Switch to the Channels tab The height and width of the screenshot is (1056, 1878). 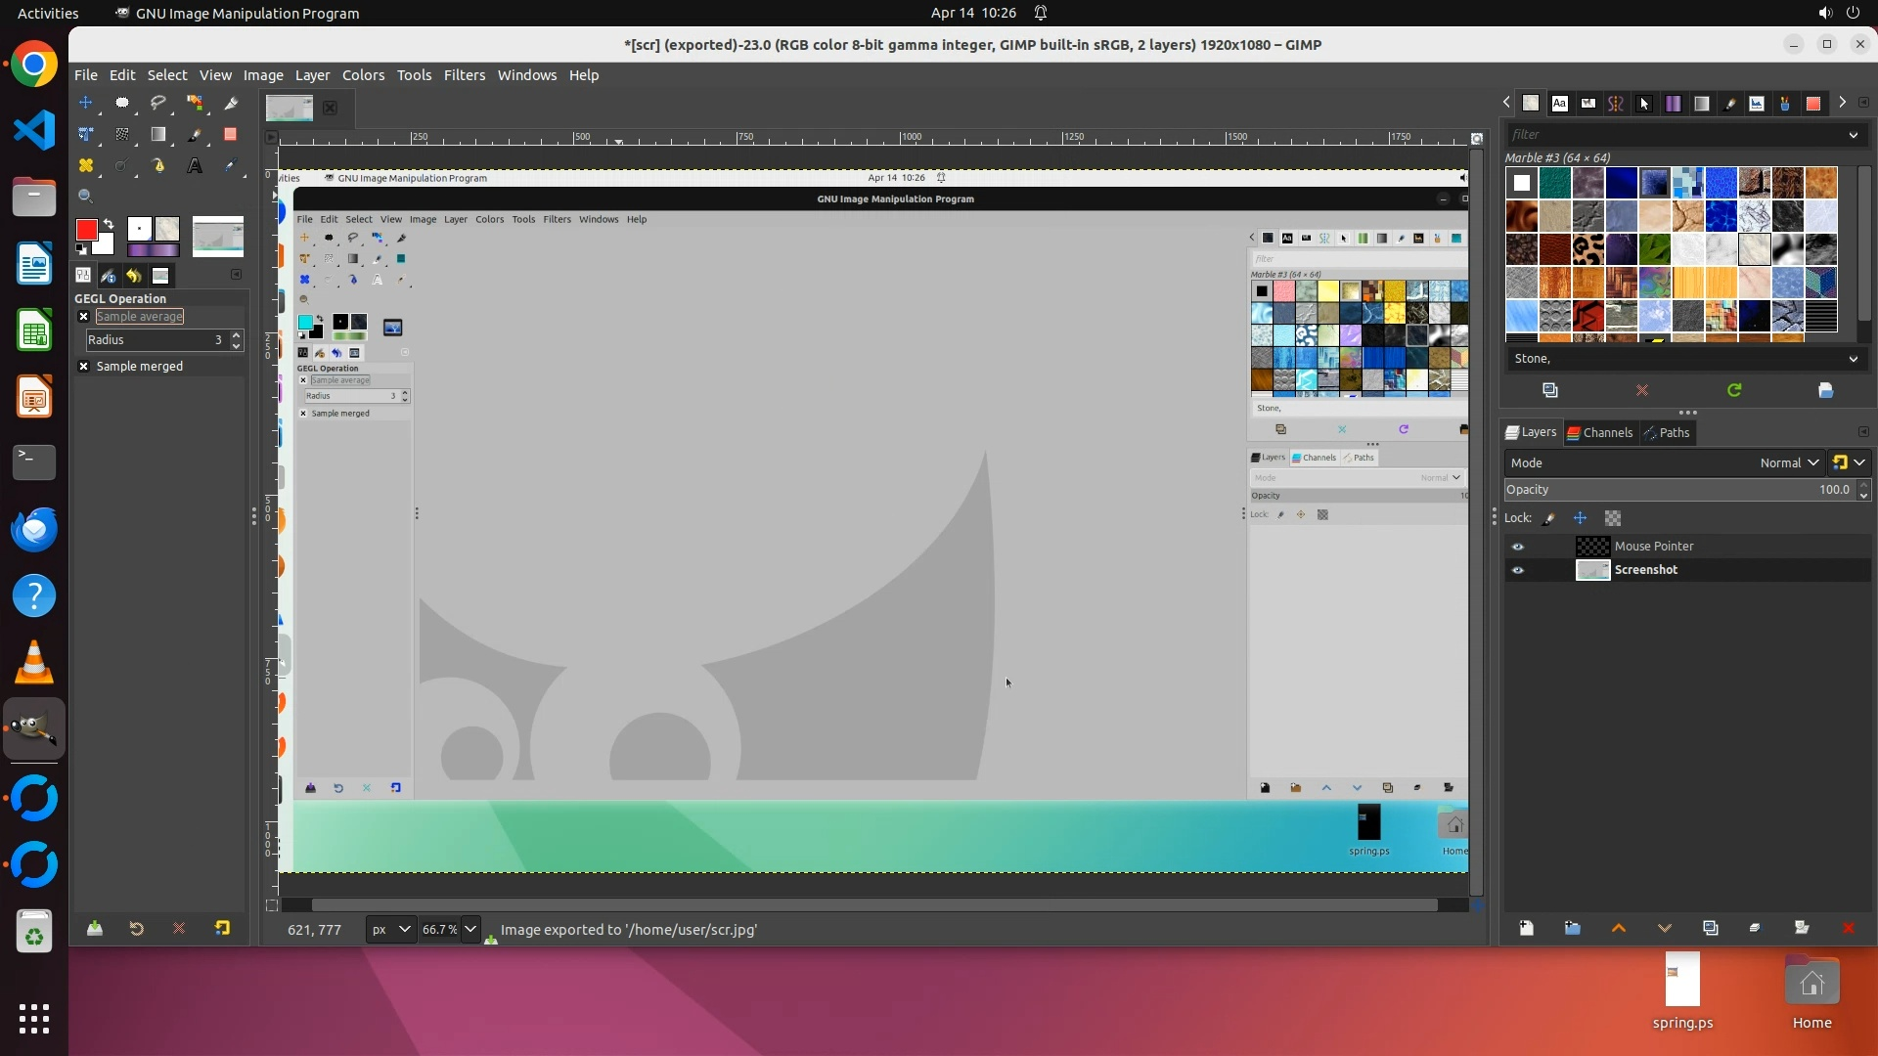(x=1599, y=432)
